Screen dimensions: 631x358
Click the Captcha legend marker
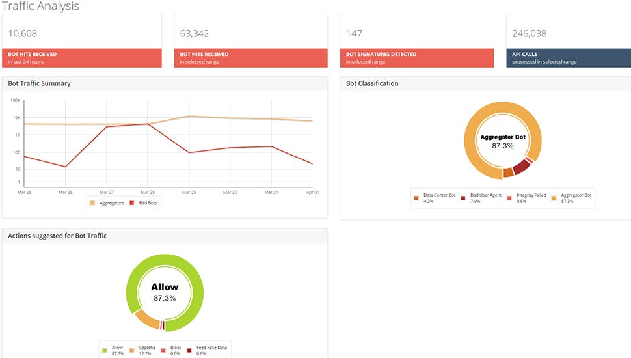[131, 350]
